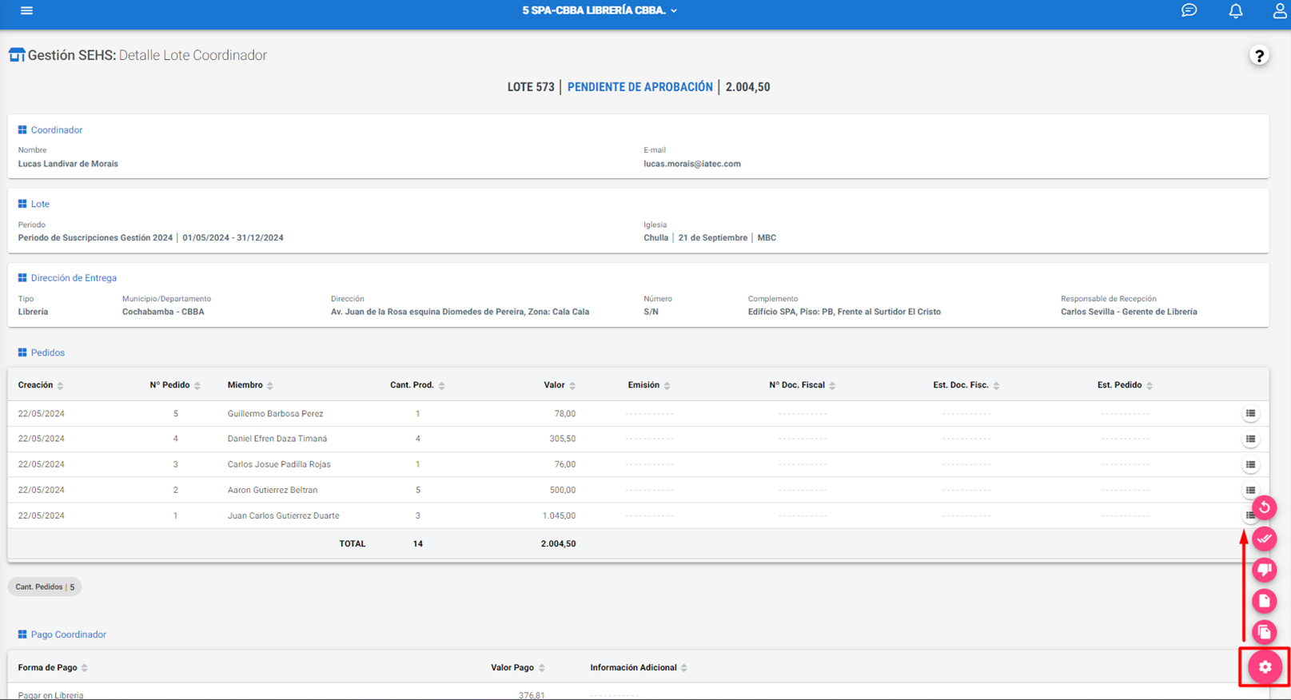This screenshot has width=1291, height=700.
Task: Open details list icon for Guillermo Barbosa Perez
Action: [1250, 414]
